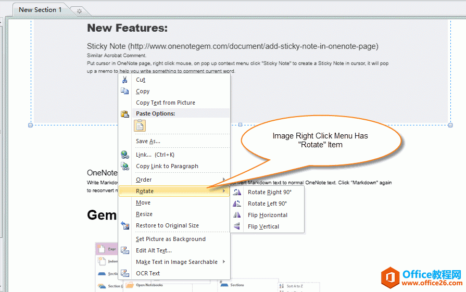
Task: Choose the Paste picture option button
Action: (x=140, y=125)
